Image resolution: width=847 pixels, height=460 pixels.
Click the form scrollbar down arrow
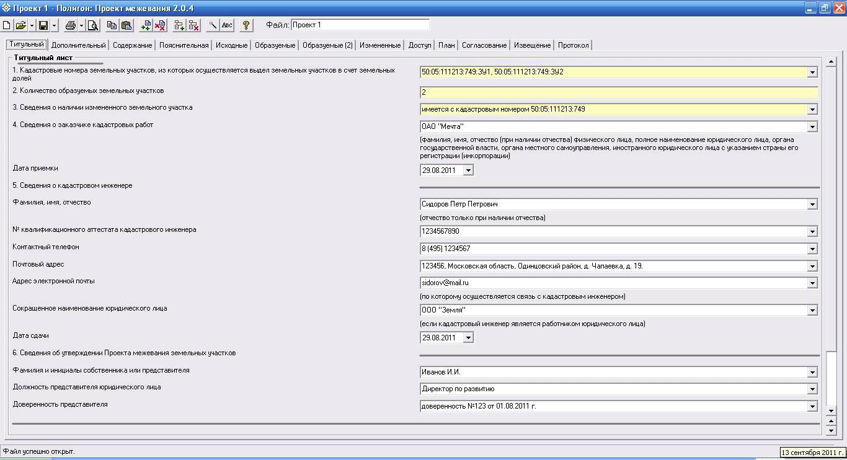(831, 410)
